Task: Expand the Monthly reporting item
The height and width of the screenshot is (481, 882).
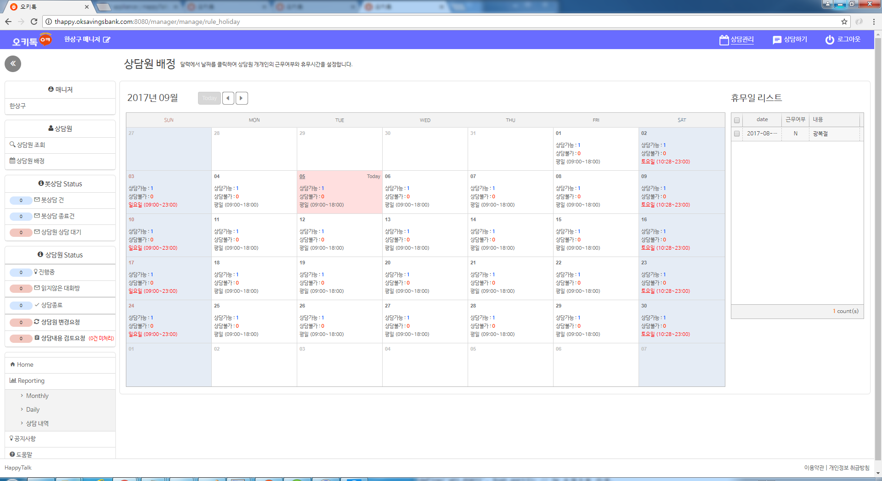Action: [37, 396]
